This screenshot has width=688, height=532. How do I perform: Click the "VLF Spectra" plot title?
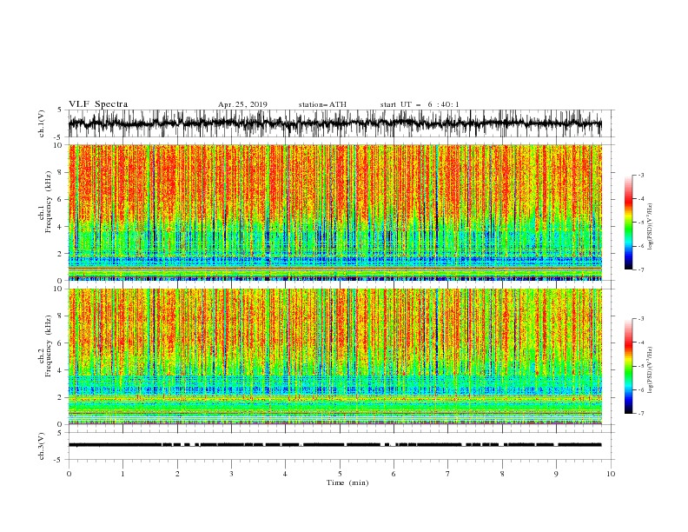[98, 104]
